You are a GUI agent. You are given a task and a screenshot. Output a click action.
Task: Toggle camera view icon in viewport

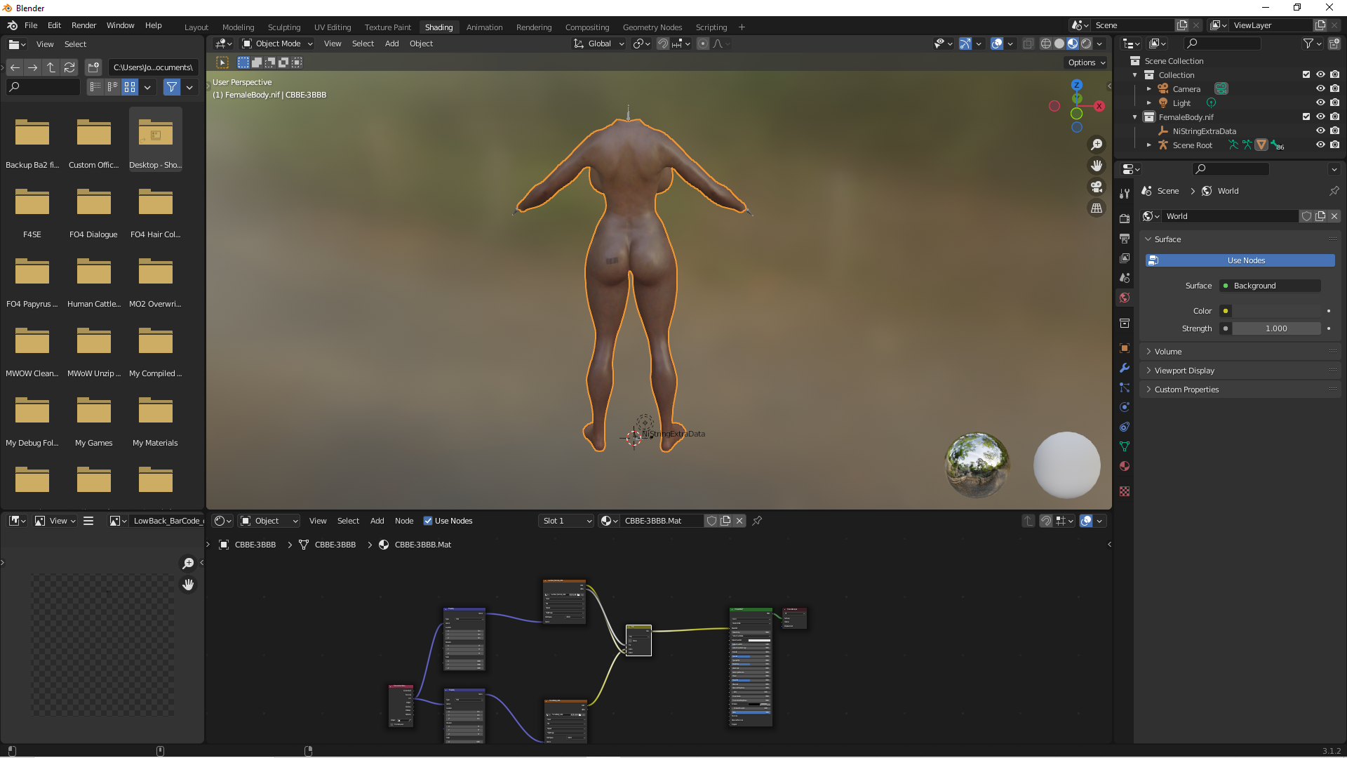pyautogui.click(x=1096, y=187)
